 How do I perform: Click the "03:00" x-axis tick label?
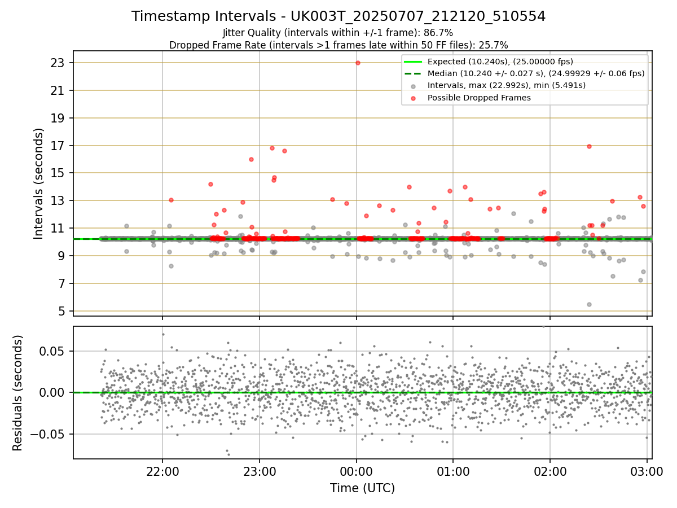pyautogui.click(x=647, y=472)
